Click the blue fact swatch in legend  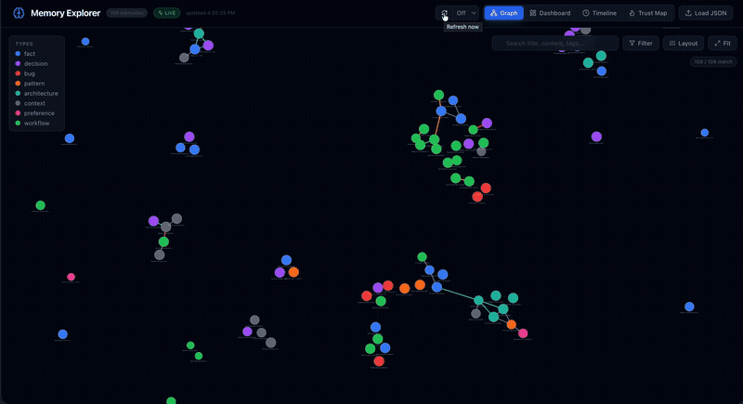point(18,54)
